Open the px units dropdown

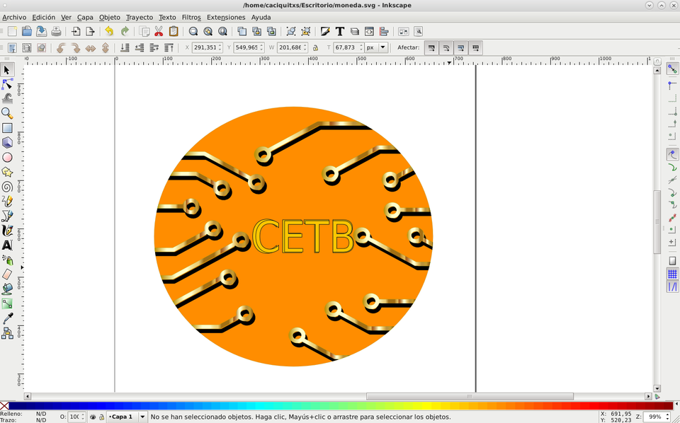coord(376,47)
